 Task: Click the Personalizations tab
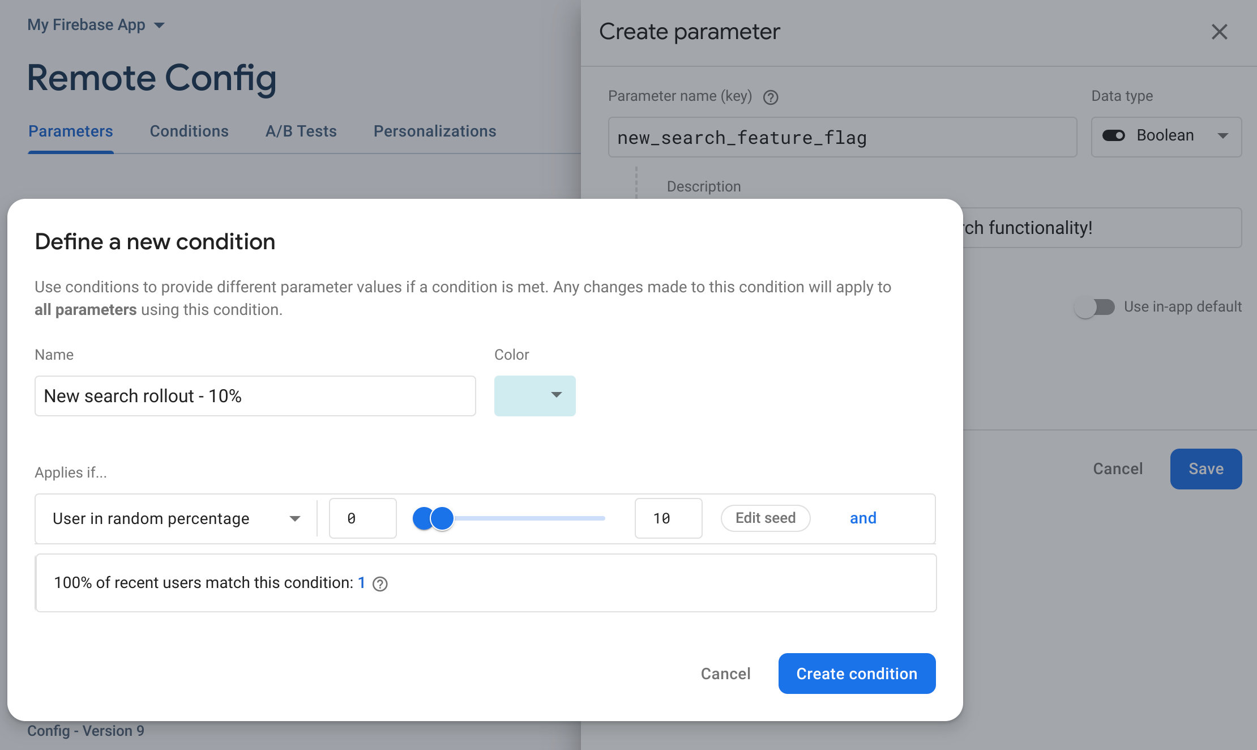(x=434, y=130)
